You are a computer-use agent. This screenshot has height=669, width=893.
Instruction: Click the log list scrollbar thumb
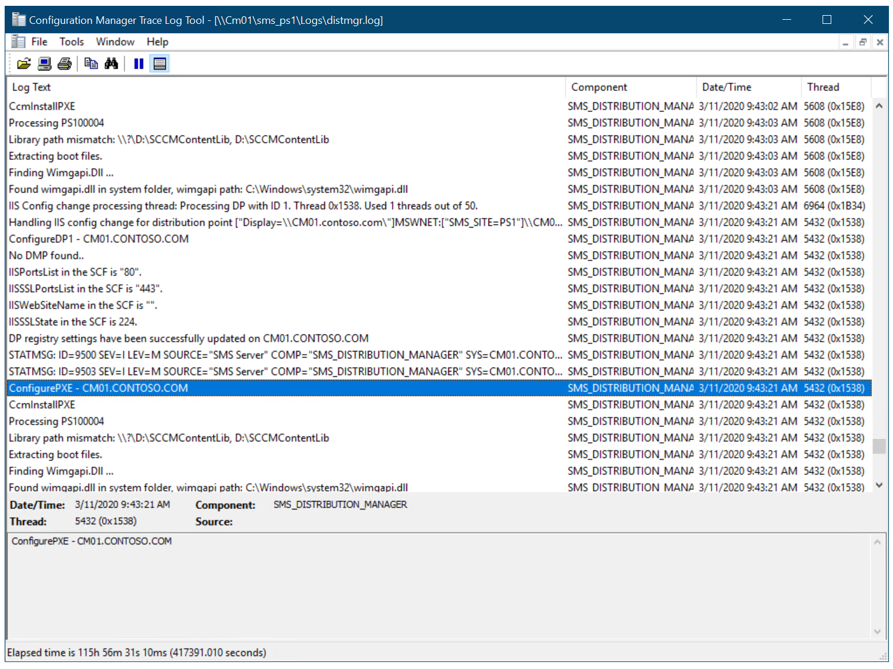click(x=879, y=446)
